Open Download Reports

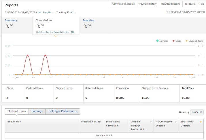(x=171, y=4)
